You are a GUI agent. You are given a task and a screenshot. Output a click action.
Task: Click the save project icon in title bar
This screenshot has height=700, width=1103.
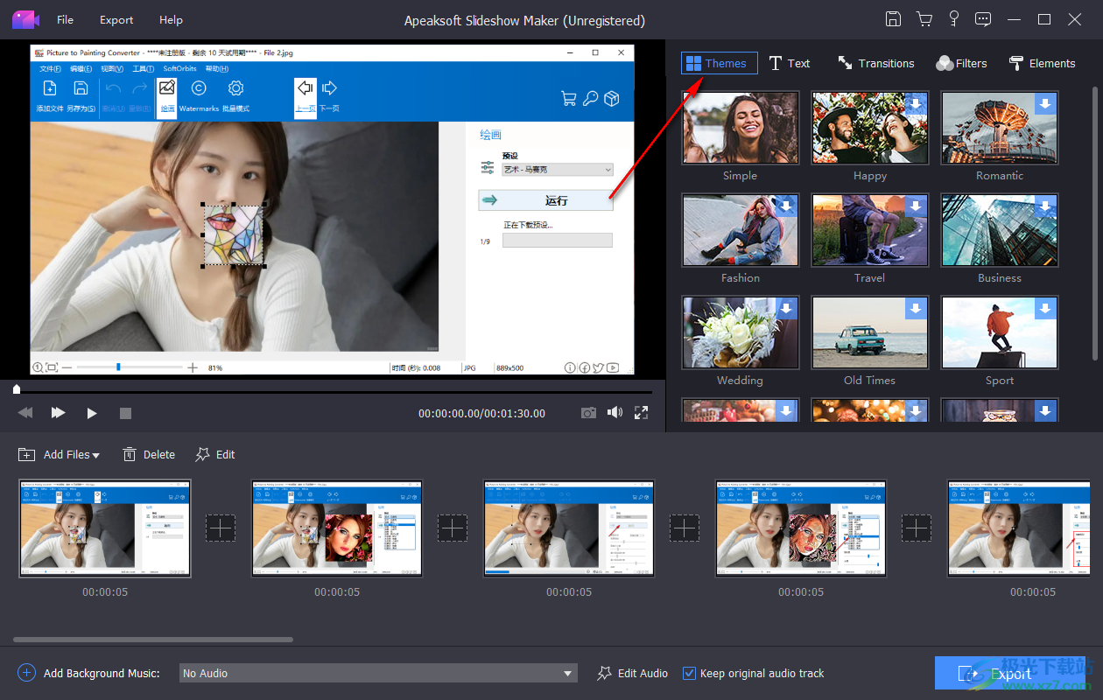(x=893, y=19)
